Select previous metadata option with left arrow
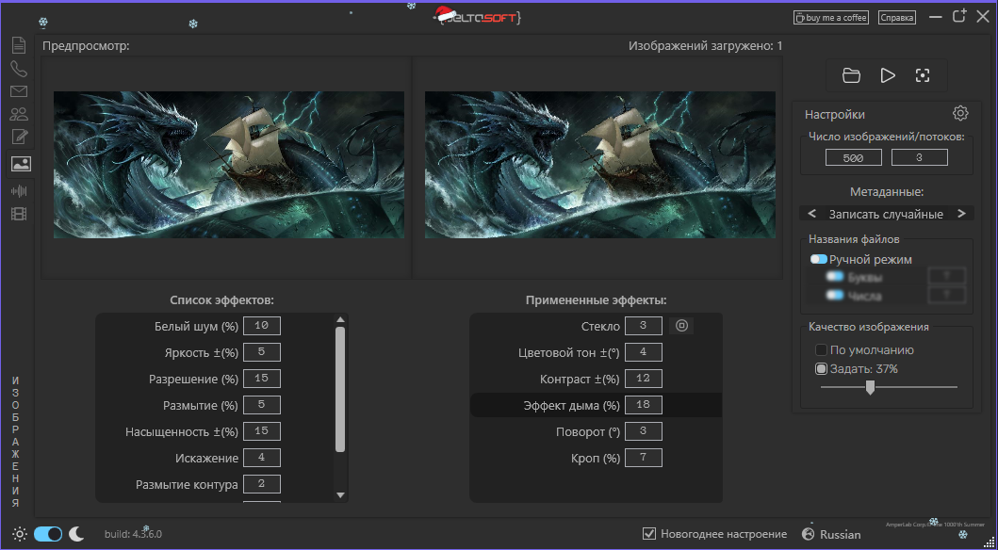The width and height of the screenshot is (998, 550). click(x=811, y=214)
